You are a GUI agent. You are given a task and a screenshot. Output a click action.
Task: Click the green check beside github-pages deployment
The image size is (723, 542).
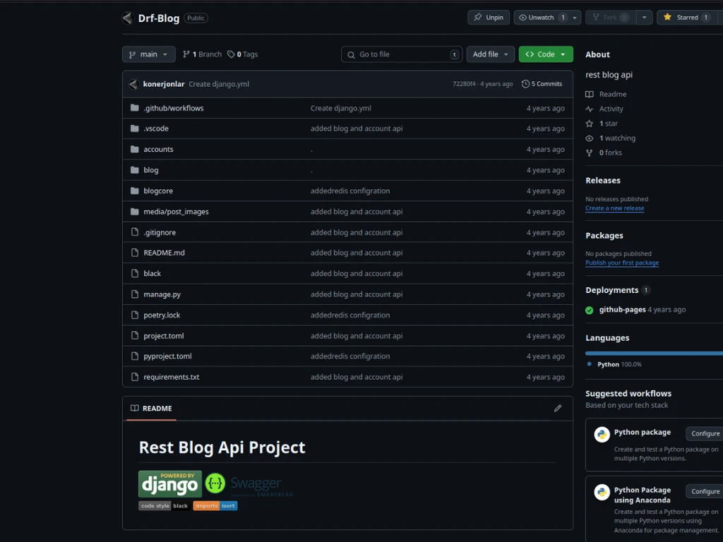click(590, 309)
